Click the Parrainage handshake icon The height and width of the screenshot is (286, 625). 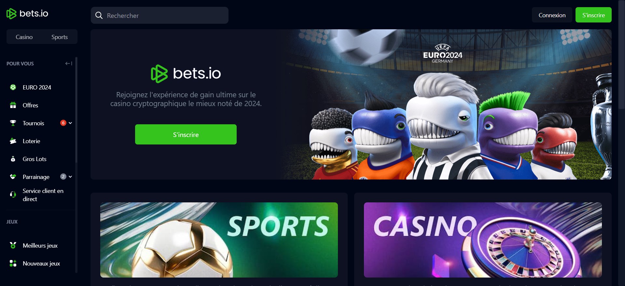[13, 177]
